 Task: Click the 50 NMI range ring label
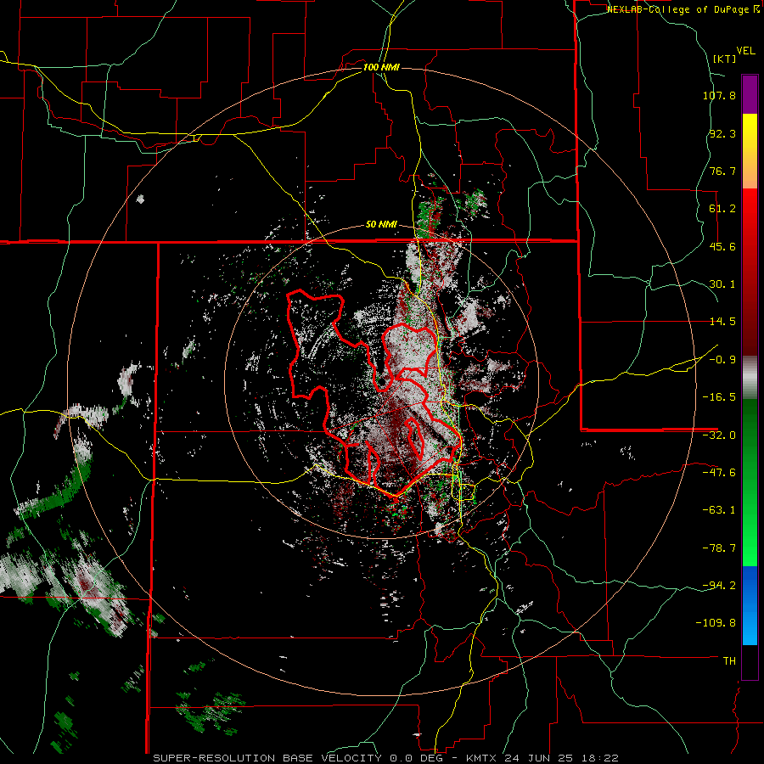[381, 225]
